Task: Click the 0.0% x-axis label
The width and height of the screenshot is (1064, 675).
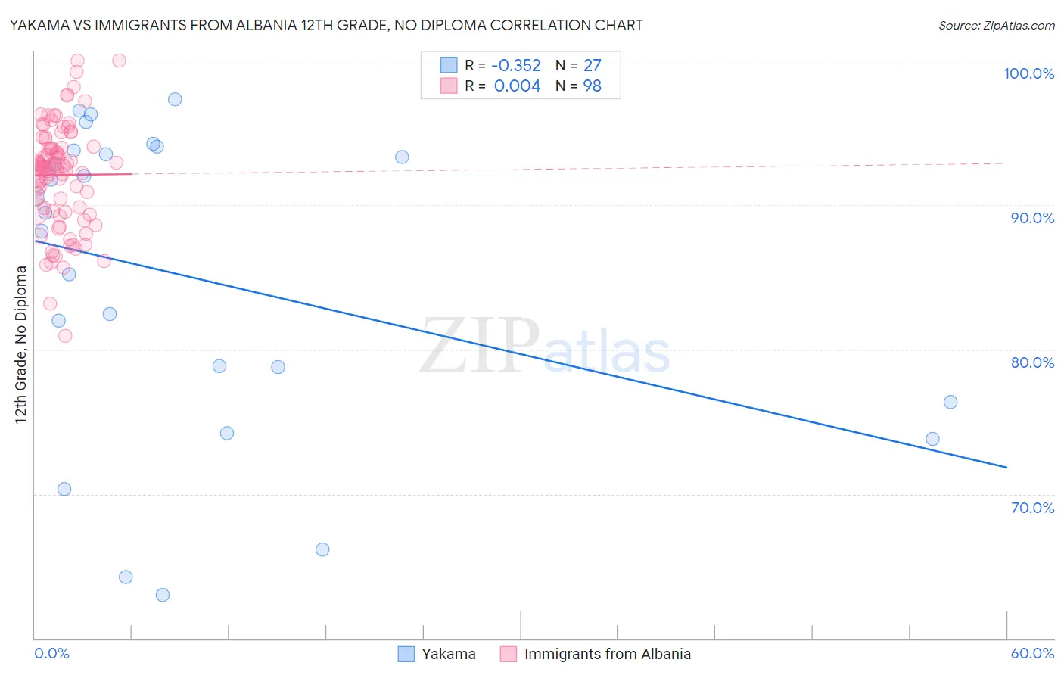Action: [51, 653]
